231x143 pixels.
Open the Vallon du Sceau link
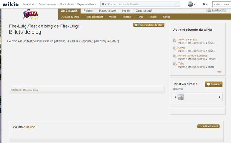pyautogui.click(x=188, y=40)
